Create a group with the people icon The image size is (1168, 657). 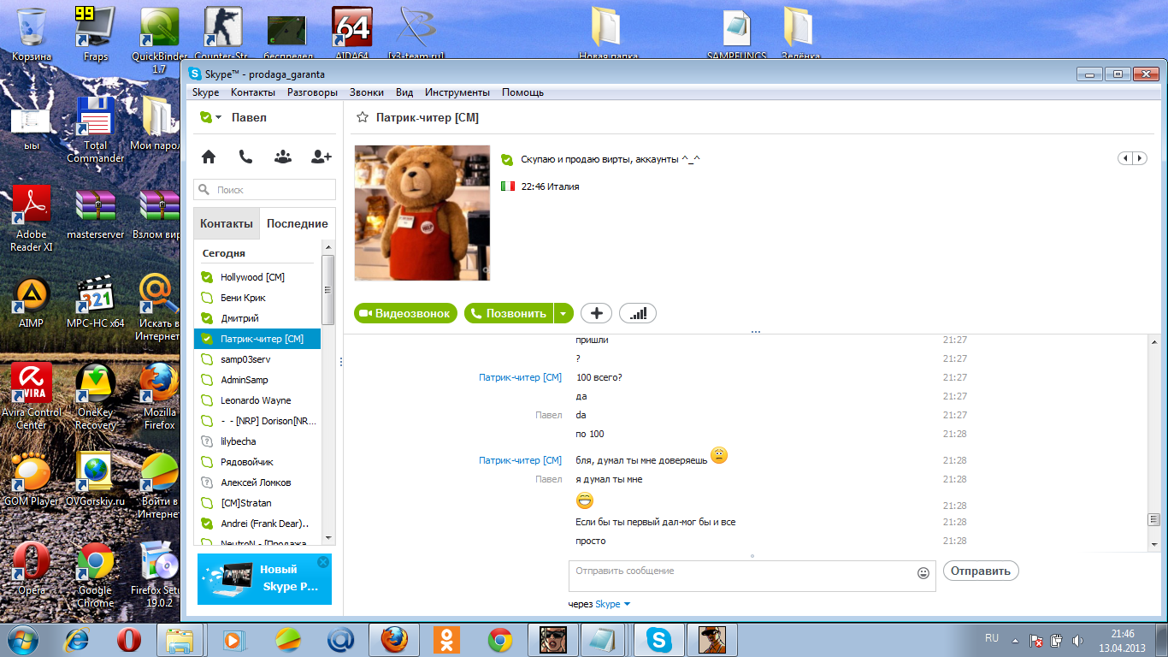coord(283,157)
